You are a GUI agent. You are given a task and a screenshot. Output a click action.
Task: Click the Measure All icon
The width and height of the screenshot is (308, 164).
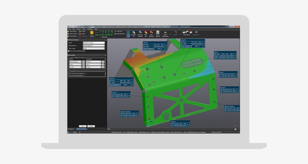[134, 34]
